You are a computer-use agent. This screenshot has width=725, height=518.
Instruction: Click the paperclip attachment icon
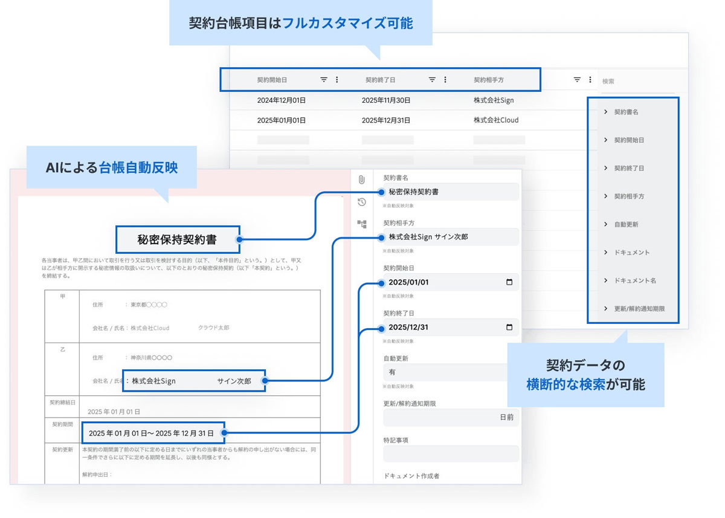point(362,180)
